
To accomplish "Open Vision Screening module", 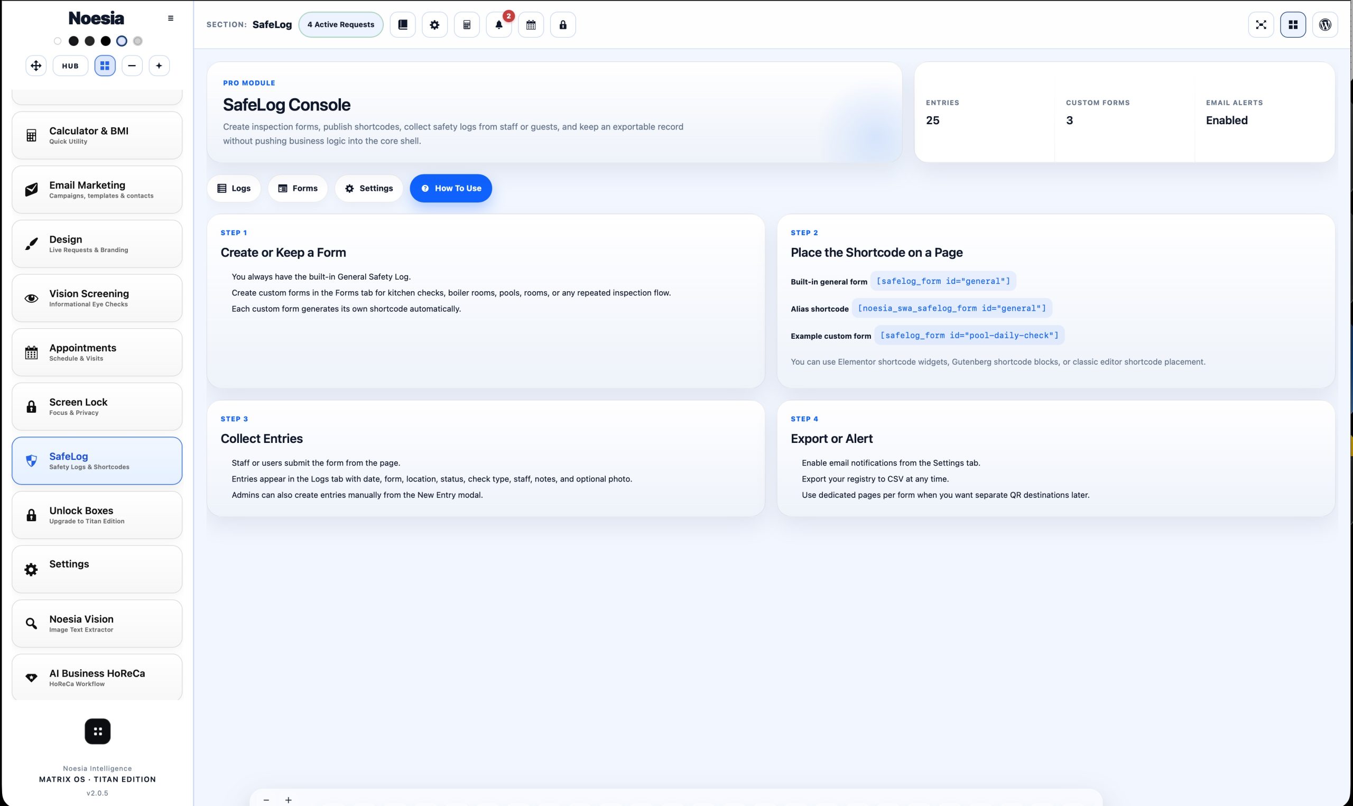I will [x=97, y=298].
